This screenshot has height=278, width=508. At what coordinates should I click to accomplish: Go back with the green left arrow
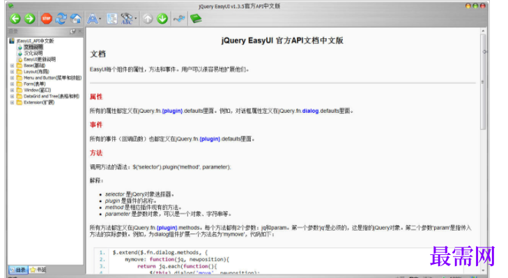click(15, 19)
